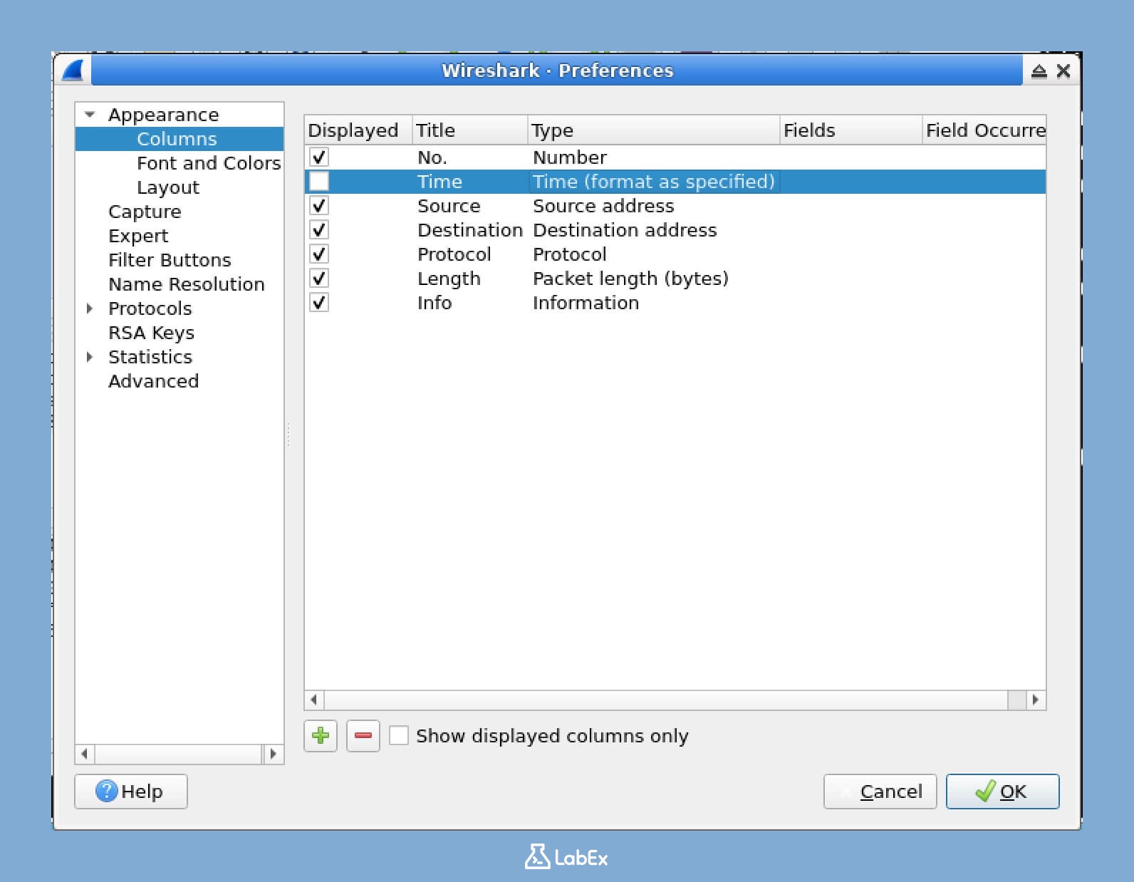Image resolution: width=1134 pixels, height=882 pixels.
Task: Click the Cancel button
Action: 880,792
